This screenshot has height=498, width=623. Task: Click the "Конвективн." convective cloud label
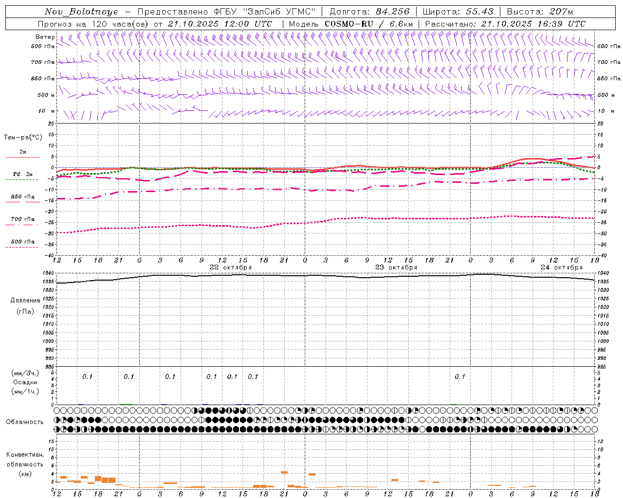point(25,455)
